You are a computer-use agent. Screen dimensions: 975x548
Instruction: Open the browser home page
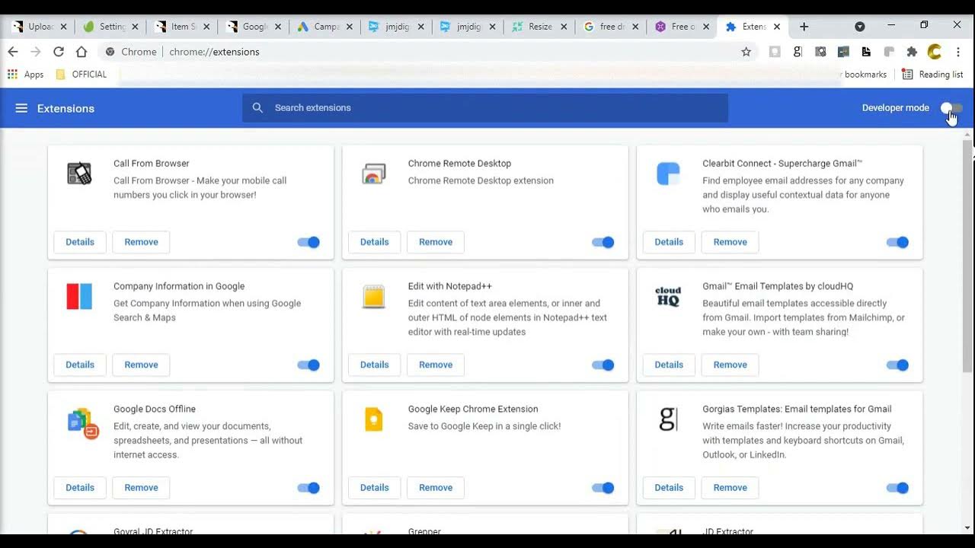coord(82,52)
